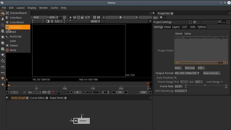Toggle proxy mode in viewer
This screenshot has height=130, width=231.
[83, 17]
